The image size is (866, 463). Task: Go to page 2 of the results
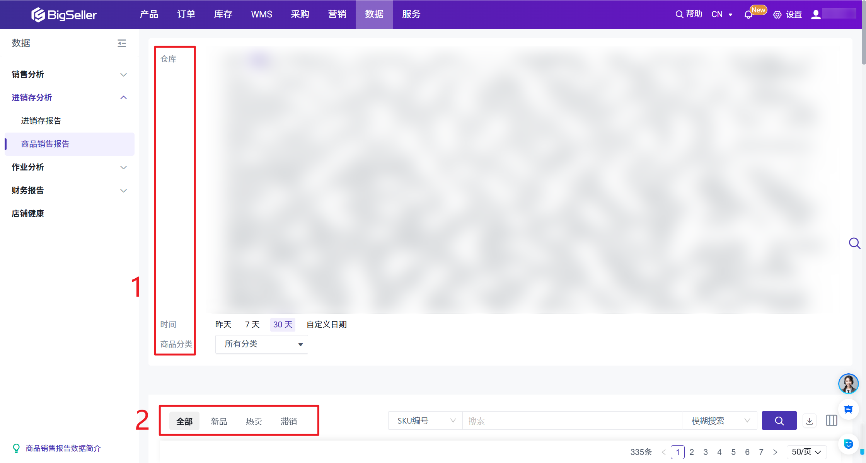click(692, 452)
